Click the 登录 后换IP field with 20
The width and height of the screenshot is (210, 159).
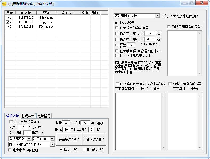(23, 127)
